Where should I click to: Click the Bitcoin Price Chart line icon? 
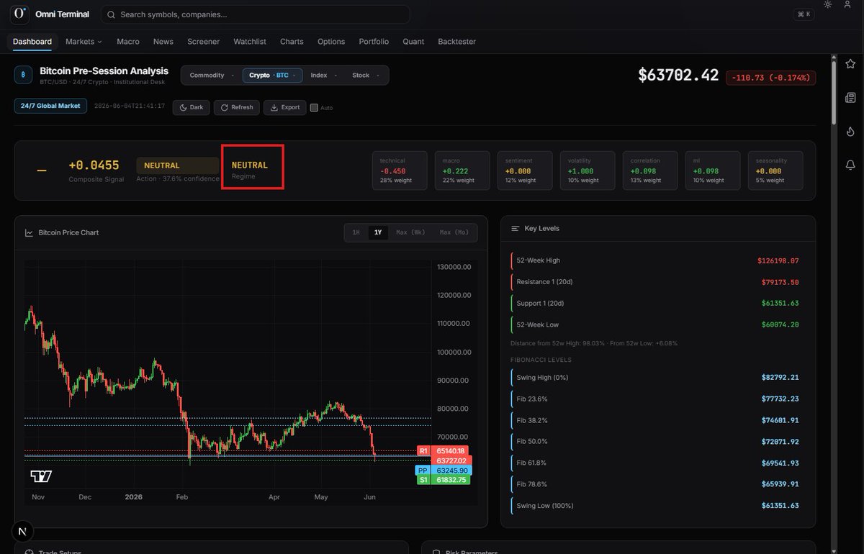pyautogui.click(x=29, y=233)
